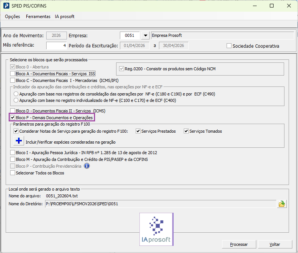
Task: Check Bloco C - Mercadorias (ICMS/IPI)
Action: coord(13,80)
